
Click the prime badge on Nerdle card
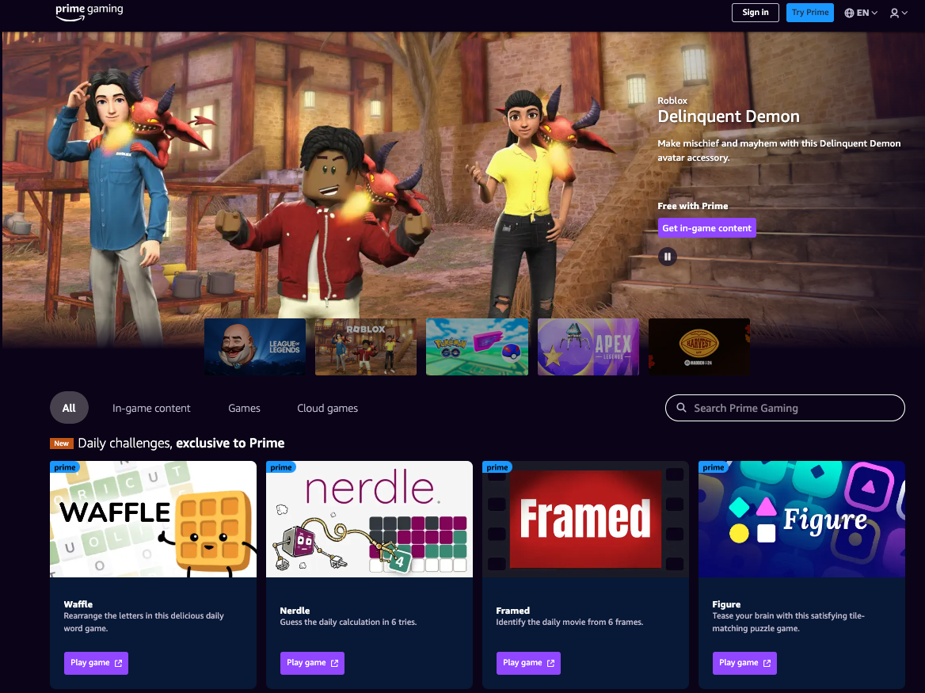tap(281, 467)
